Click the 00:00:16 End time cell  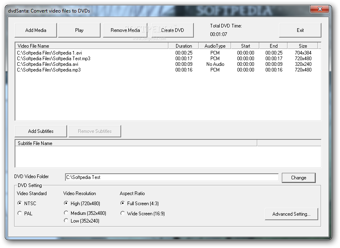[274, 69]
